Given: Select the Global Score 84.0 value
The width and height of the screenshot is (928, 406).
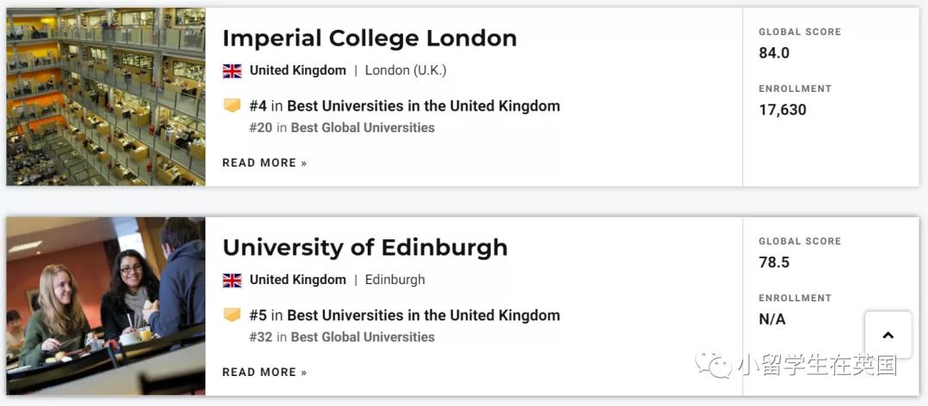Looking at the screenshot, I should click(x=774, y=53).
